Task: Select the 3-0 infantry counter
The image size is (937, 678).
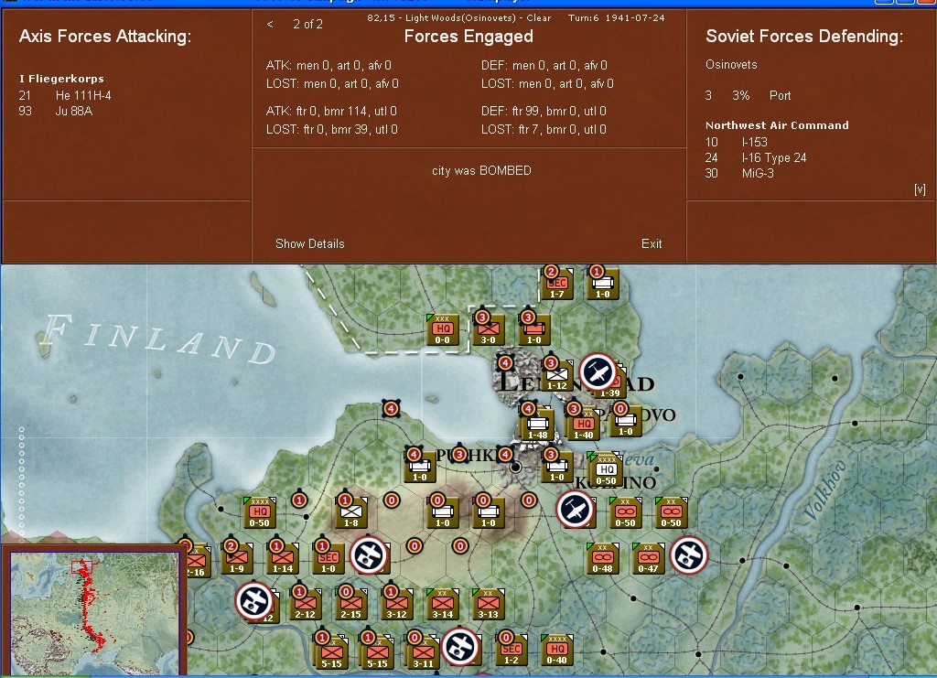Action: pyautogui.click(x=489, y=330)
